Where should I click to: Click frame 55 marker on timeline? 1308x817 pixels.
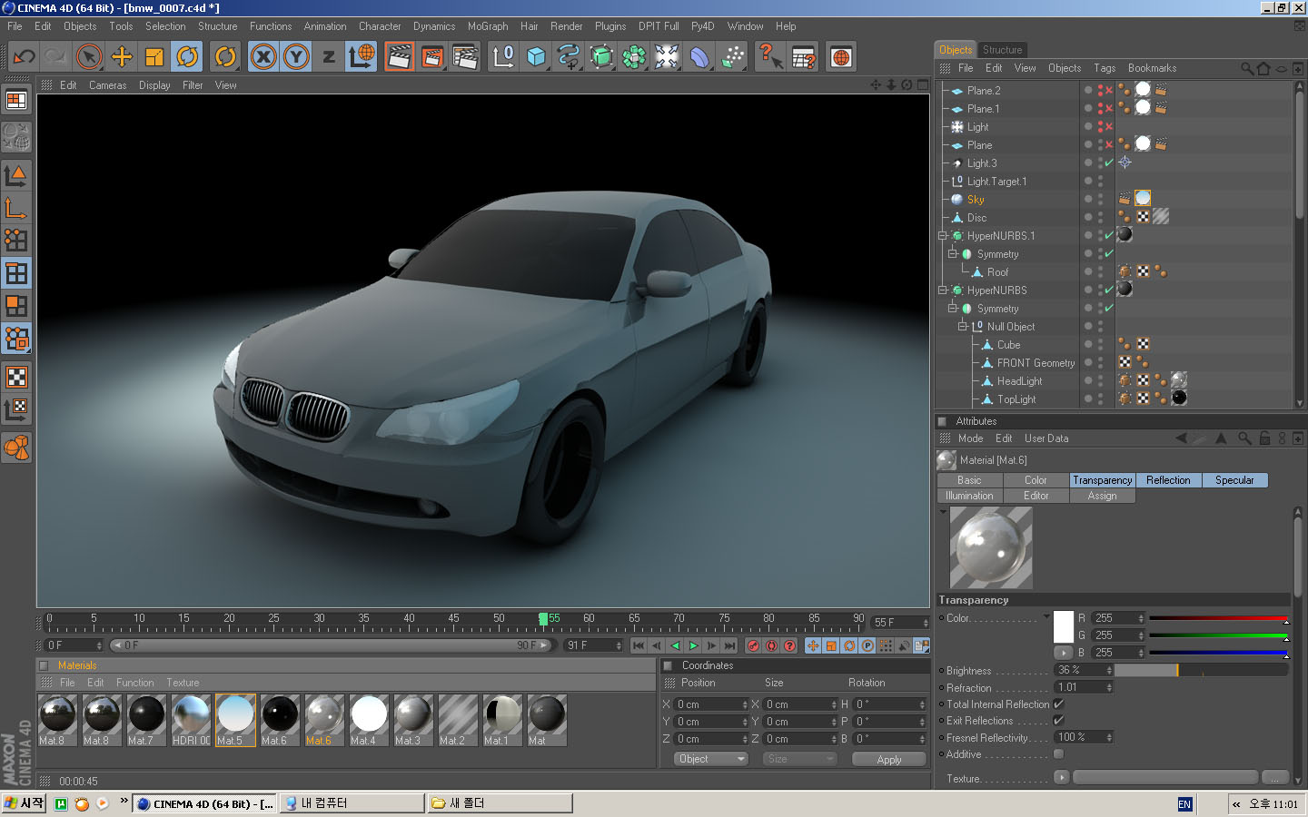coord(544,621)
